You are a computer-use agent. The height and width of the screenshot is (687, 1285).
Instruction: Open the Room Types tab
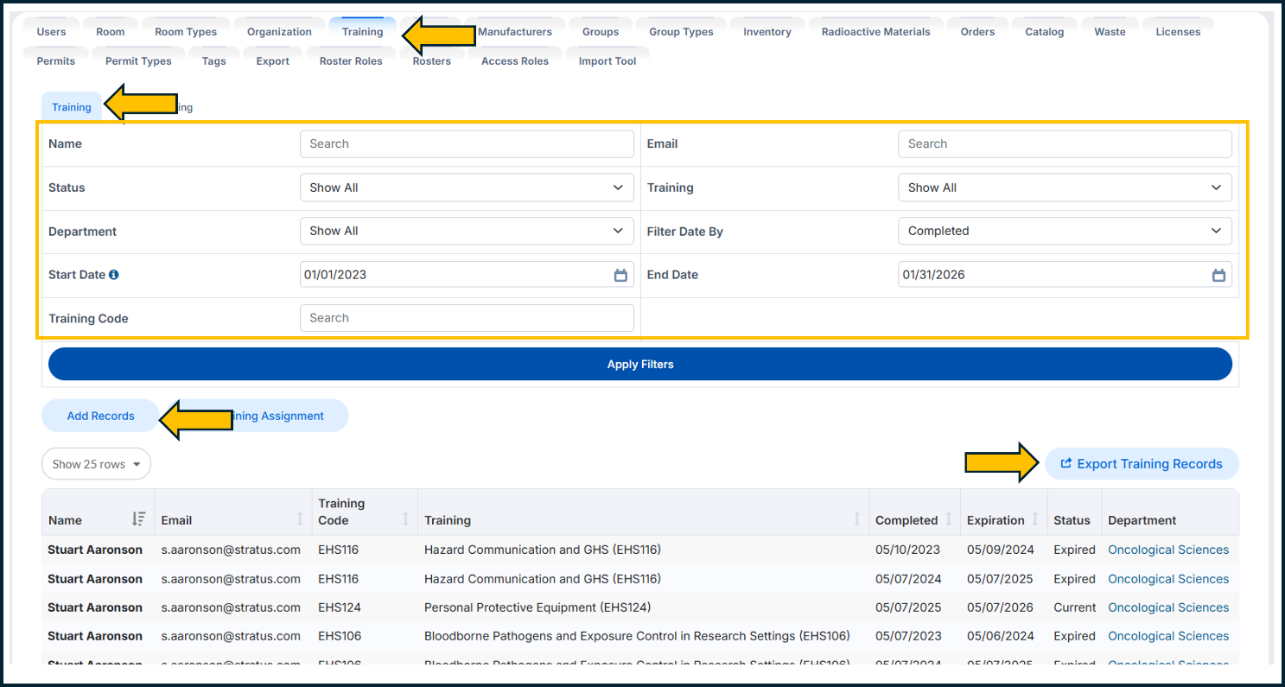tap(186, 32)
